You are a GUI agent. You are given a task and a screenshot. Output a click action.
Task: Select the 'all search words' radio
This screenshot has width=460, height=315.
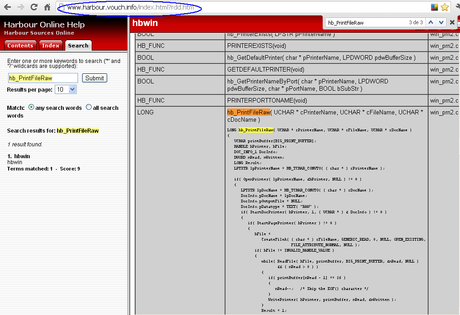tap(89, 108)
